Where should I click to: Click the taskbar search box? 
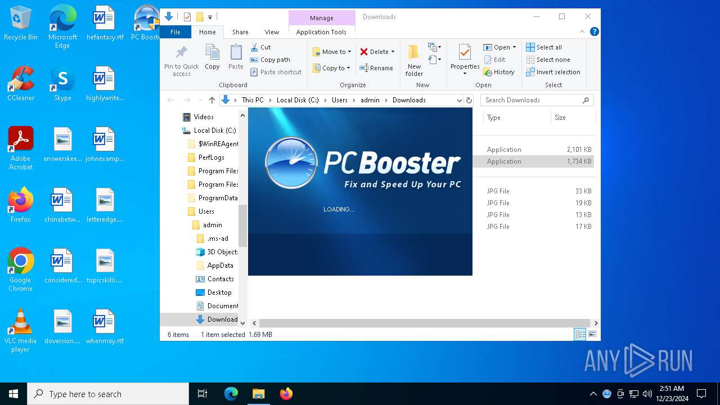pyautogui.click(x=108, y=394)
